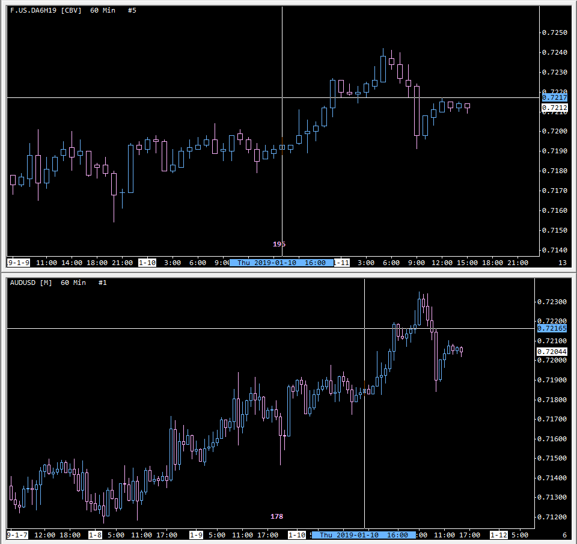Click the Thu 2019-01-10 16:00 label in AUDUSD chart
577x544 pixels.
click(364, 535)
